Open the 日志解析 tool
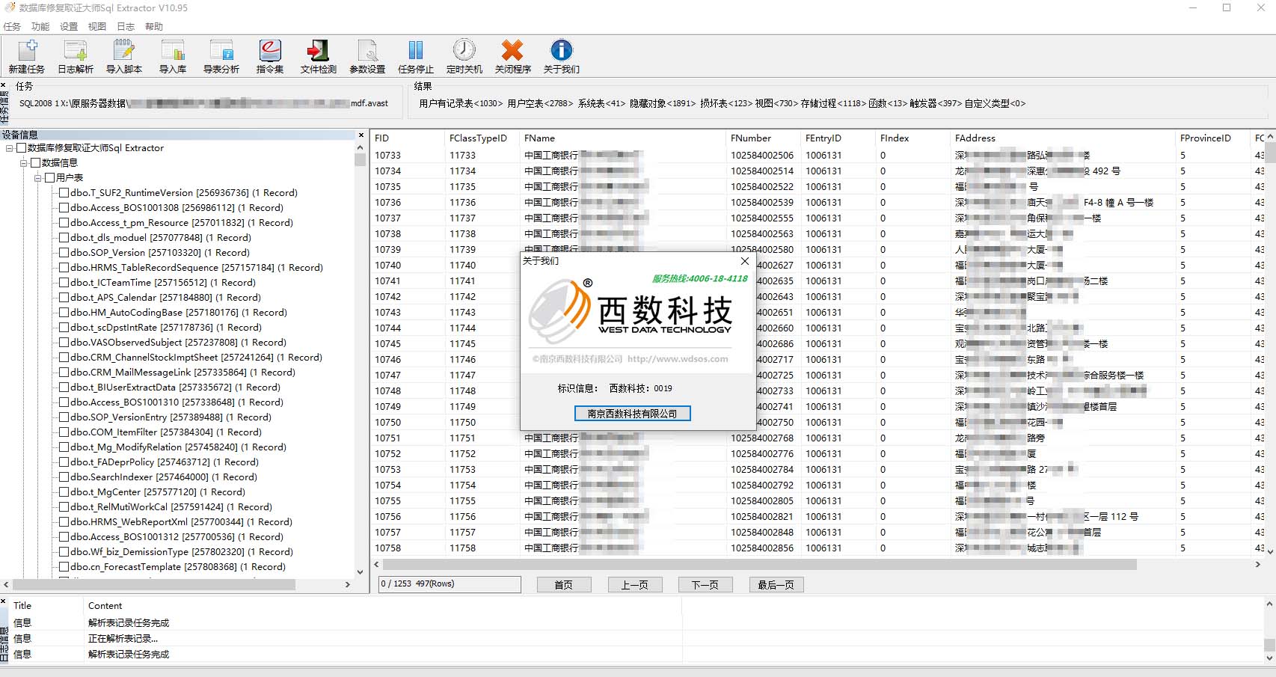 point(76,57)
